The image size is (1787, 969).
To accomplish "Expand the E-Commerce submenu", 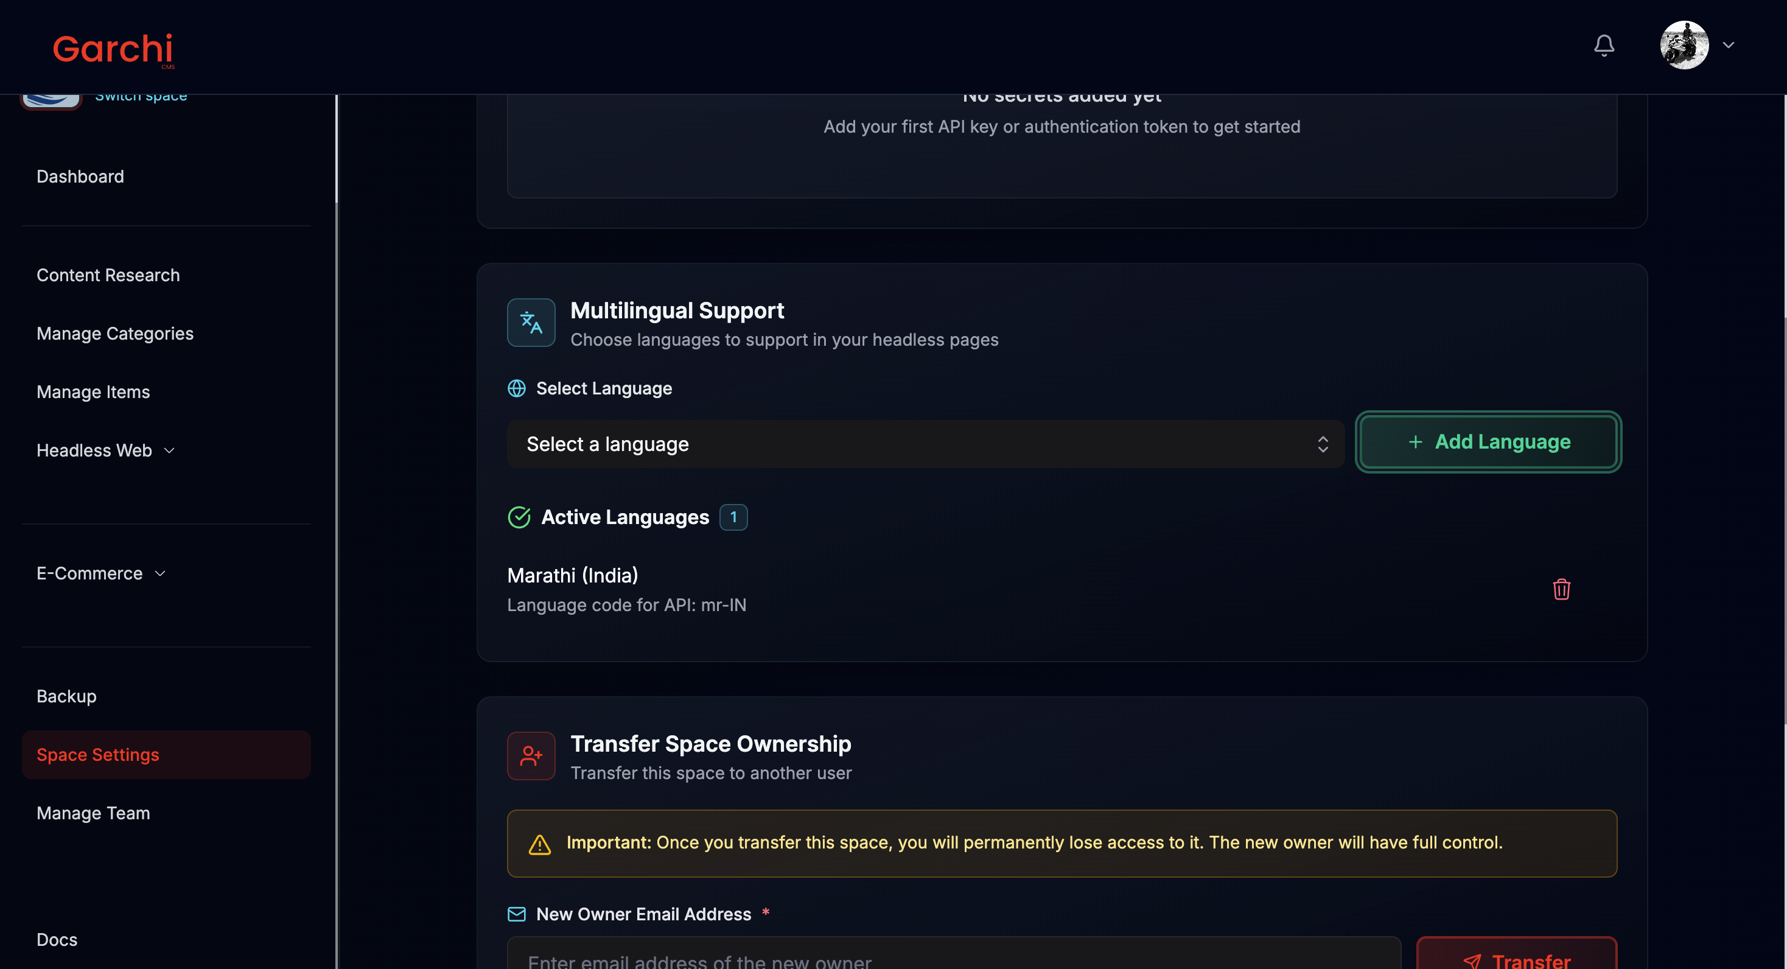I will click(100, 573).
